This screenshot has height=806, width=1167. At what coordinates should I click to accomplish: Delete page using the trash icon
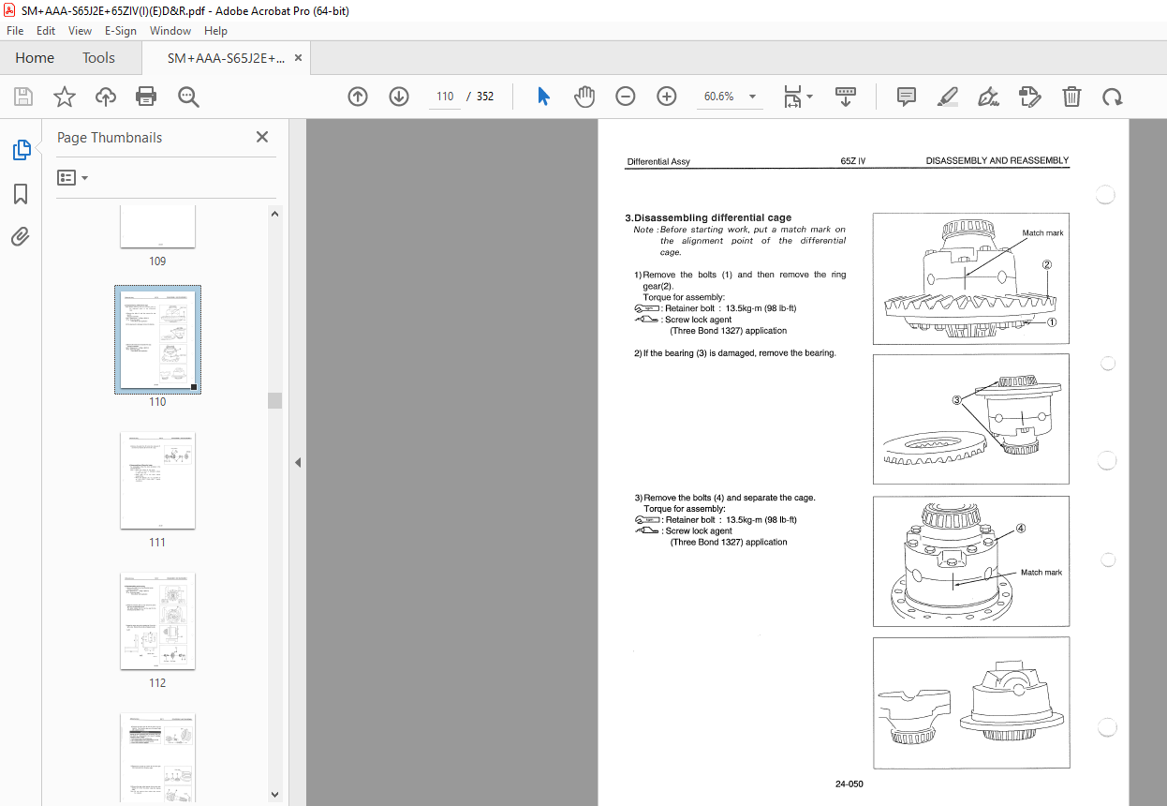[1071, 97]
